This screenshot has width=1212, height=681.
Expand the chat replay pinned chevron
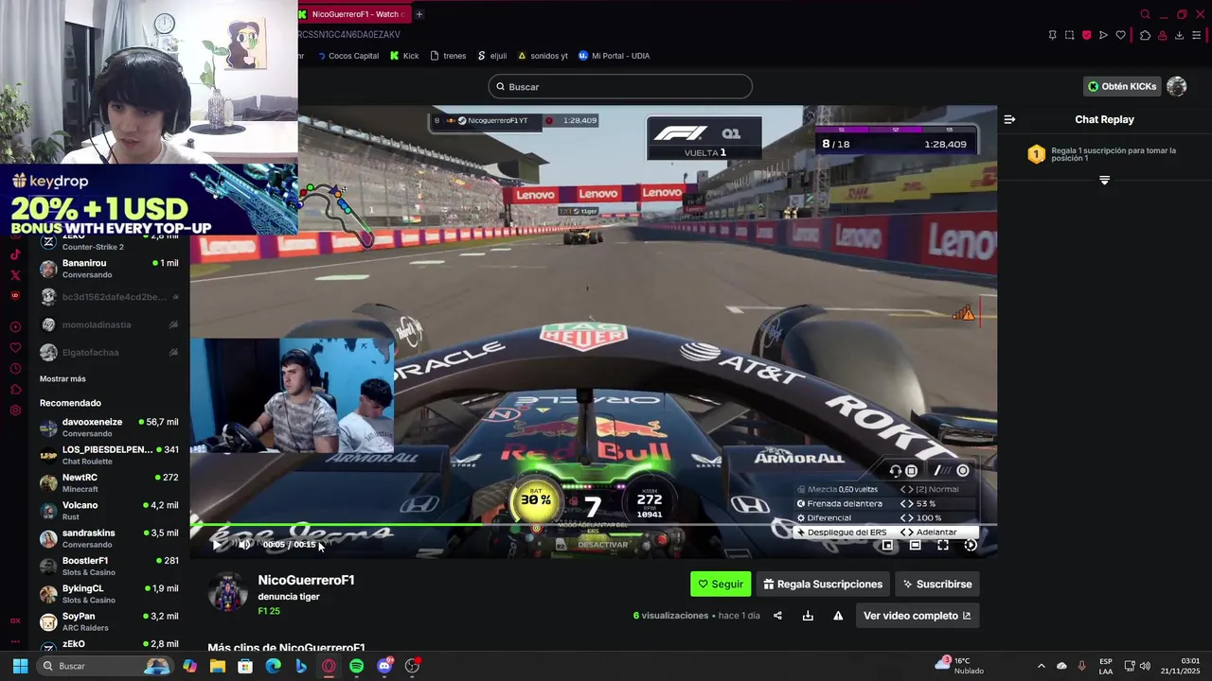[1104, 180]
